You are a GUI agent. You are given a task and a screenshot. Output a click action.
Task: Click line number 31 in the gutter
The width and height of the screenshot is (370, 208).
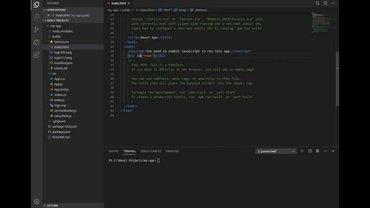point(112,56)
